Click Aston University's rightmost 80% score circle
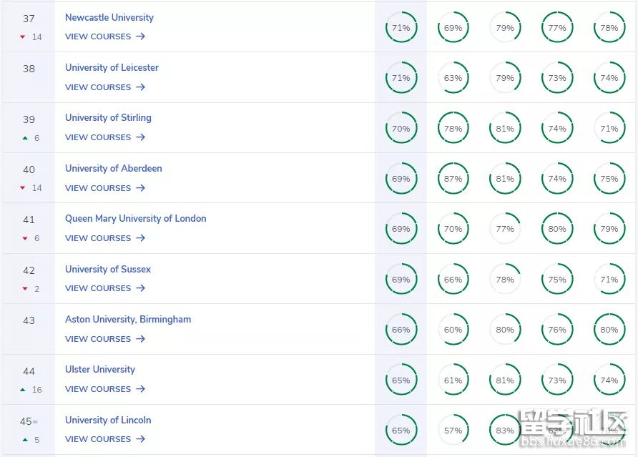 (609, 330)
